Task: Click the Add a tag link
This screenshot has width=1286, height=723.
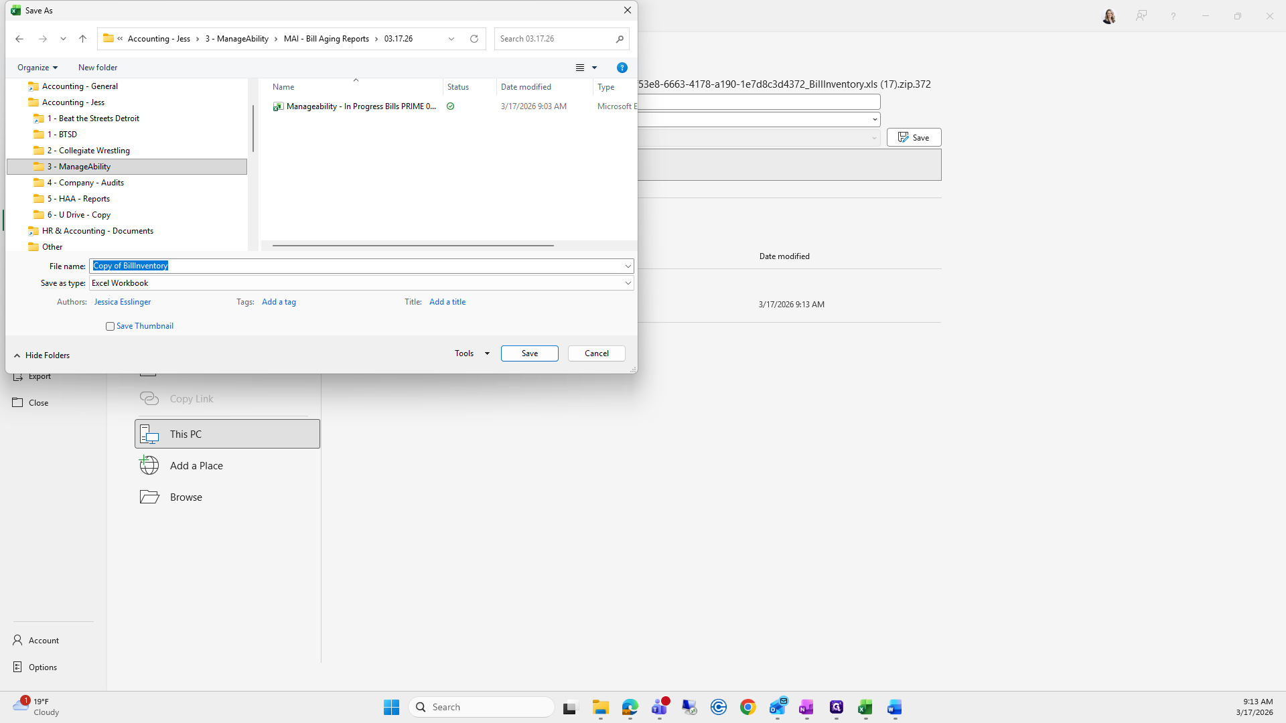Action: click(279, 302)
